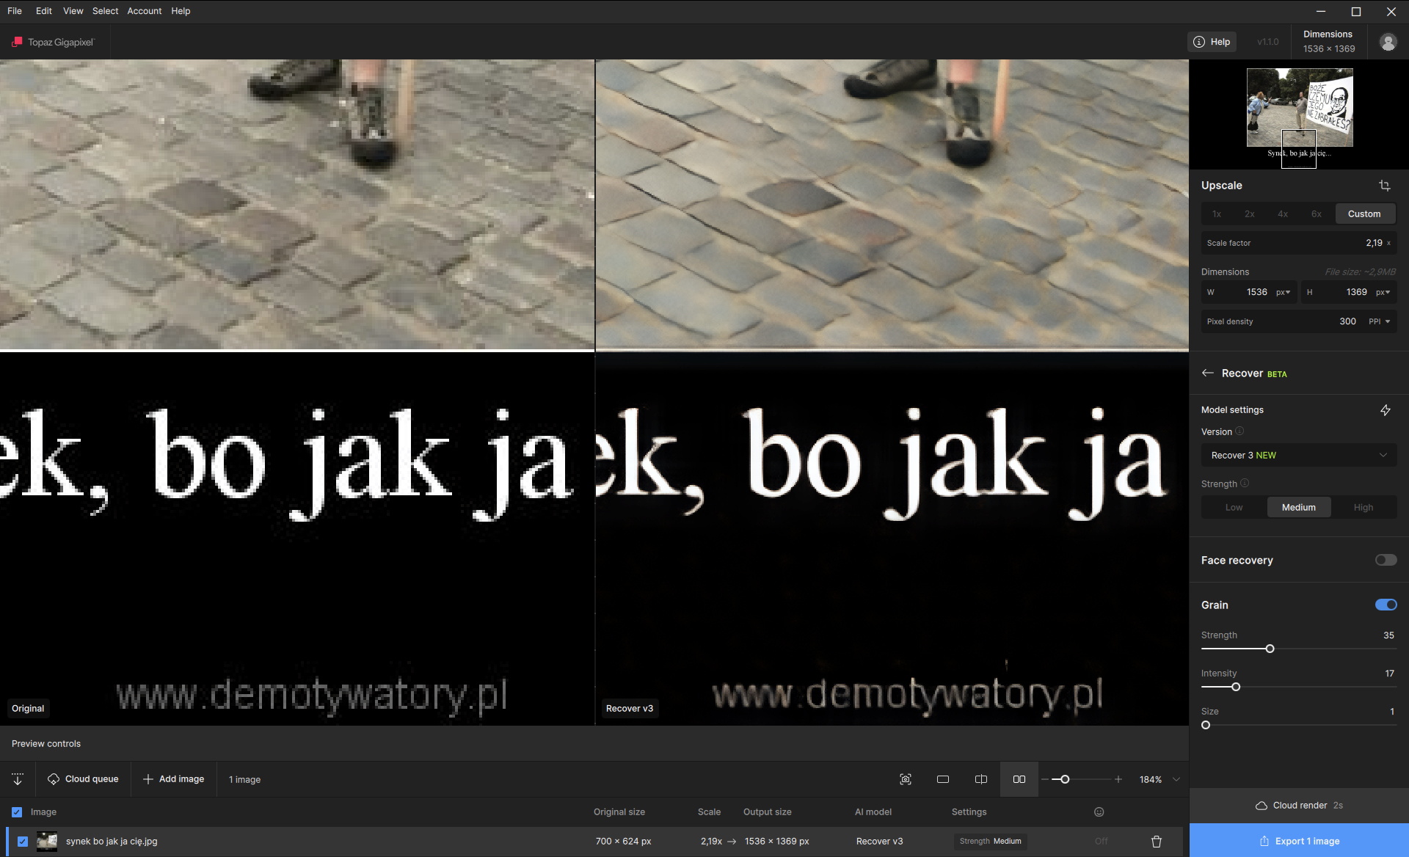
Task: Click the capture preview snapshot icon
Action: pyautogui.click(x=905, y=779)
